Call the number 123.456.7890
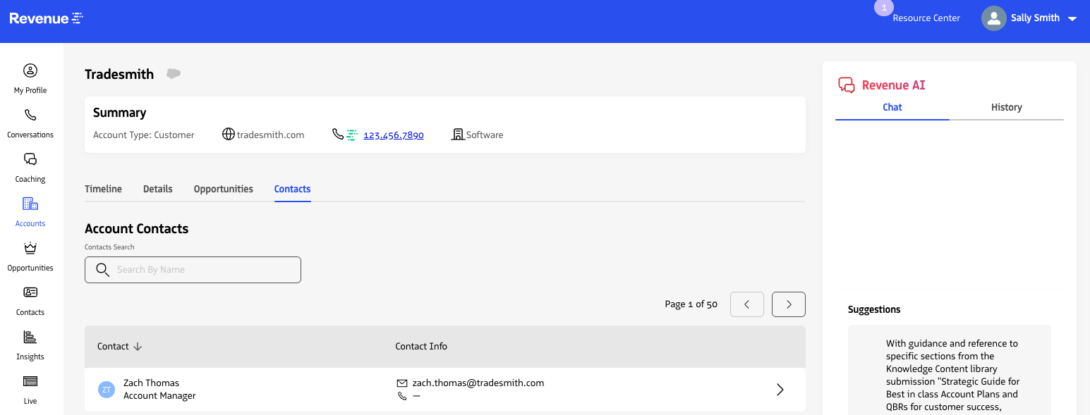 [x=393, y=135]
